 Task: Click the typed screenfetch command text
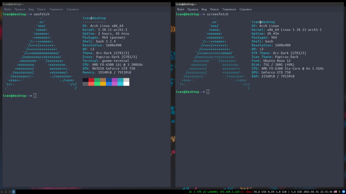pos(217,14)
